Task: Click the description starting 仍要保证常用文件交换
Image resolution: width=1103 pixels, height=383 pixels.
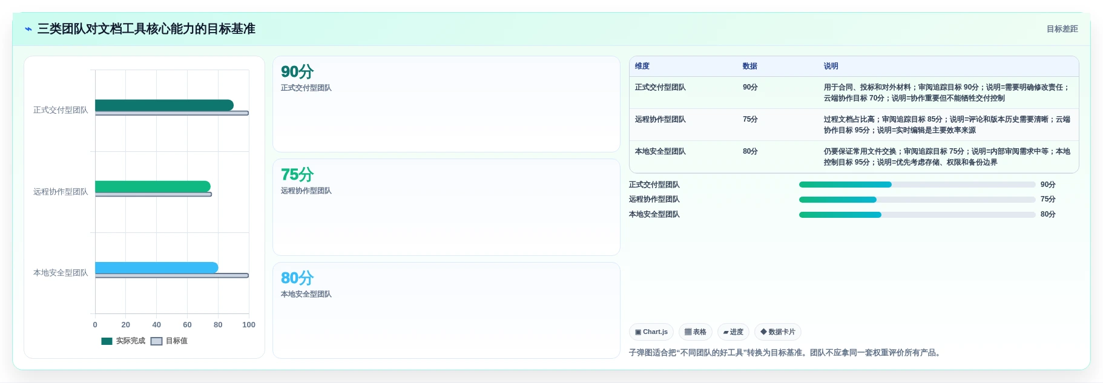Action: [947, 157]
